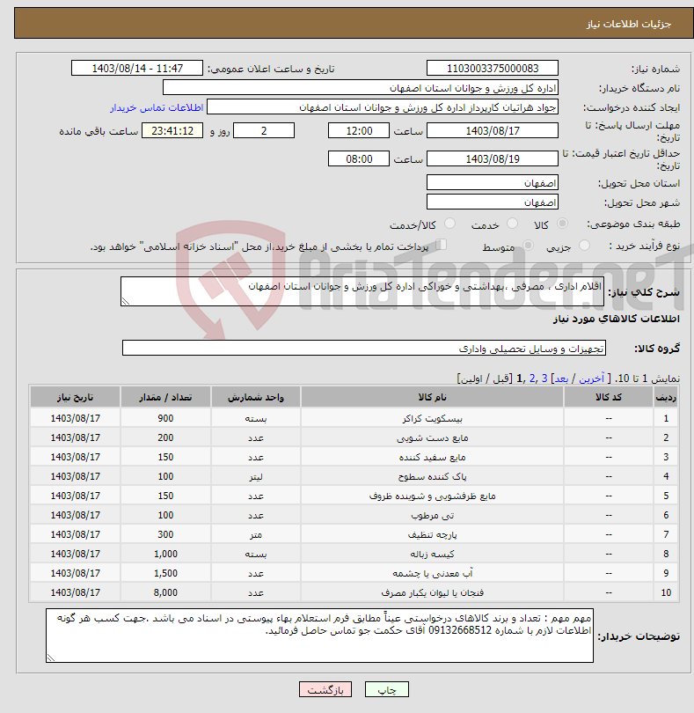
Task: Click the price validity time 08:00 field
Action: 359,158
